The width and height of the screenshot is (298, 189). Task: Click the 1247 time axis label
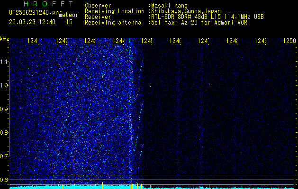click(x=204, y=41)
